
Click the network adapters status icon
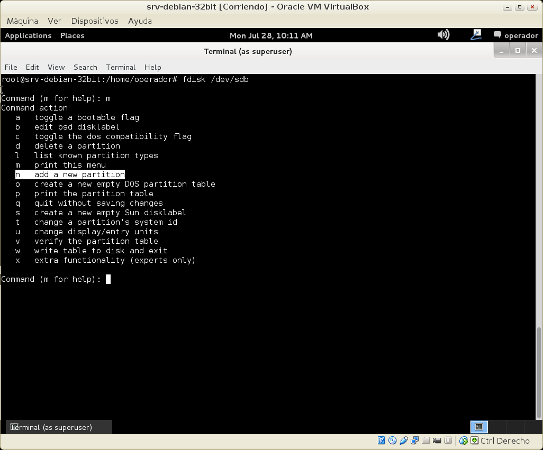tap(414, 440)
